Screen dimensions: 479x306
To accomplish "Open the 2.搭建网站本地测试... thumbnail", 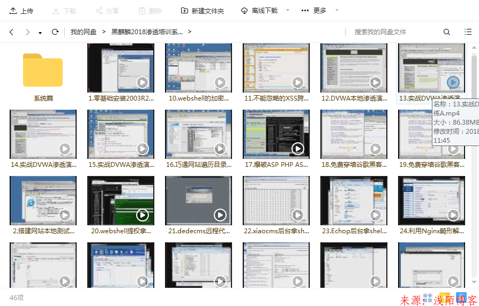I will point(43,201).
